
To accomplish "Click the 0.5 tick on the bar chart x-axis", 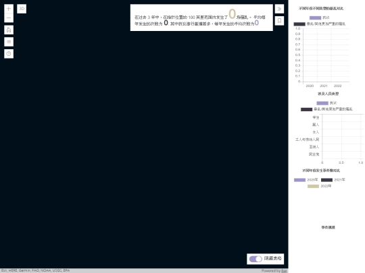I will [341, 162].
